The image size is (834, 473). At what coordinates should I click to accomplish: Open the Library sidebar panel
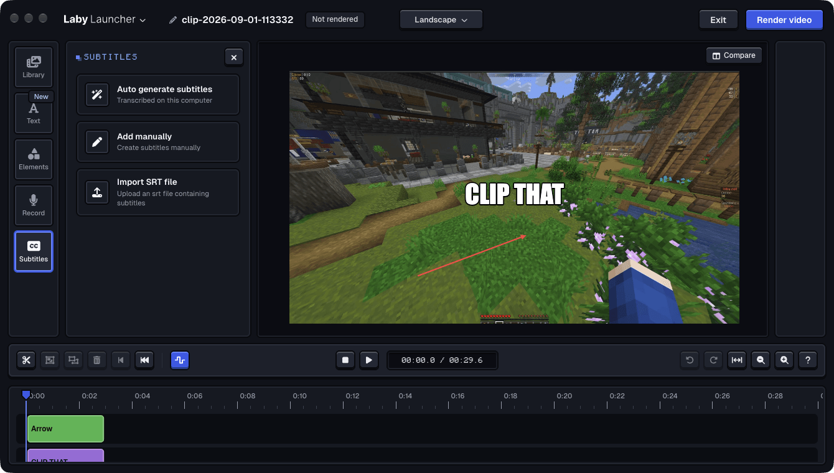[x=34, y=67]
